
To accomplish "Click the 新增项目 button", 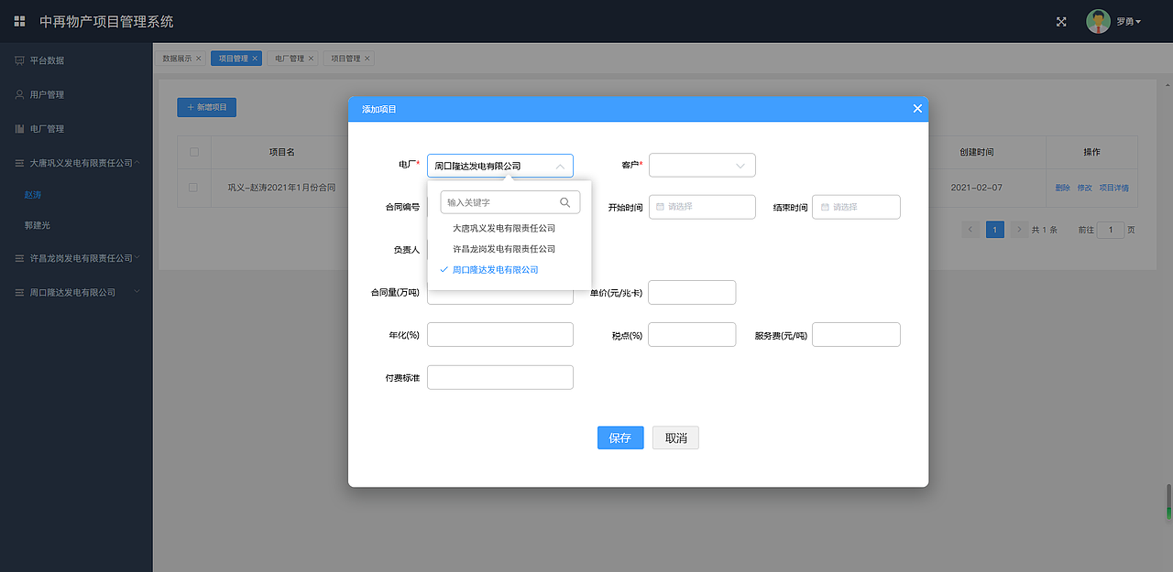I will [x=207, y=107].
